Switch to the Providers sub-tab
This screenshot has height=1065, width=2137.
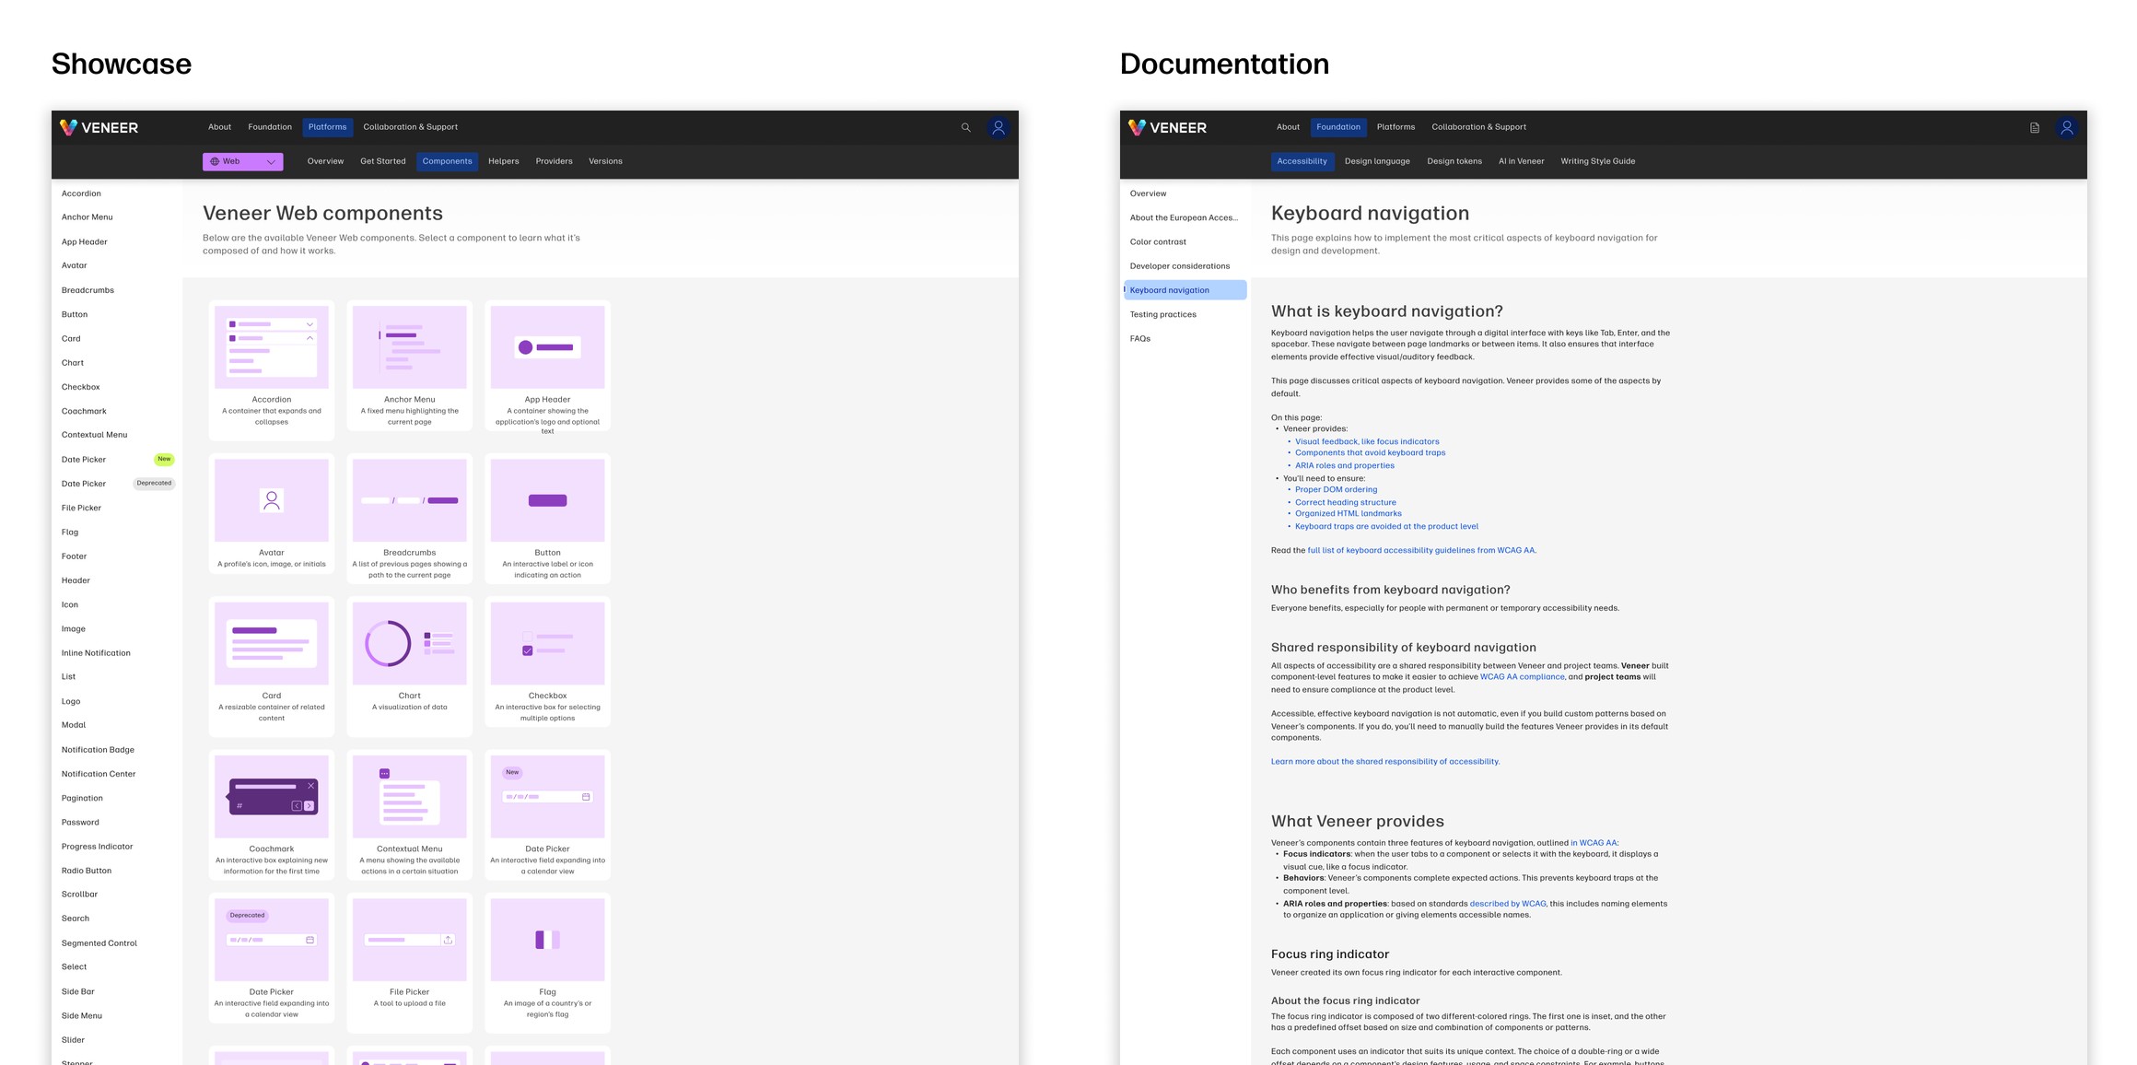554,161
